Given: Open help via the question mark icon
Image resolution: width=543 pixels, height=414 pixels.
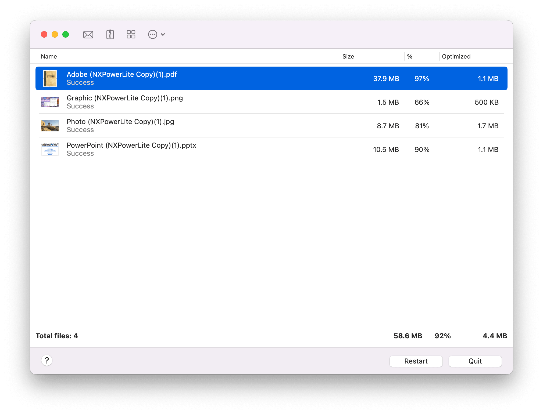Looking at the screenshot, I should [x=47, y=361].
